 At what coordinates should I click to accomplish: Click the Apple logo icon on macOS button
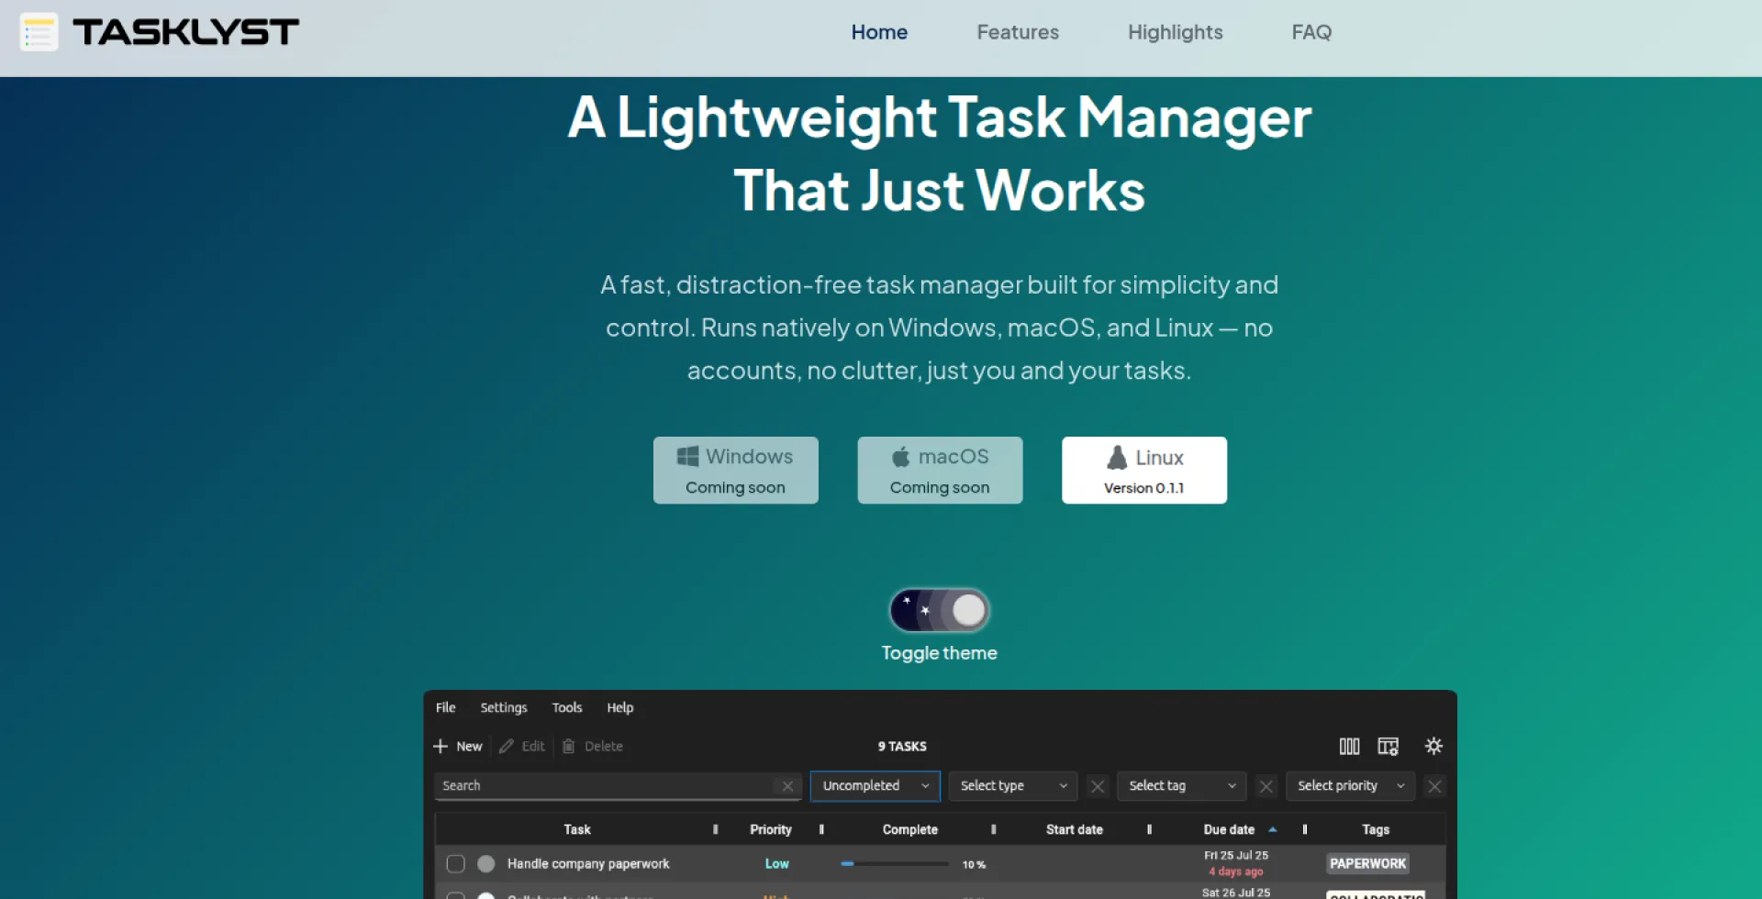(x=900, y=457)
